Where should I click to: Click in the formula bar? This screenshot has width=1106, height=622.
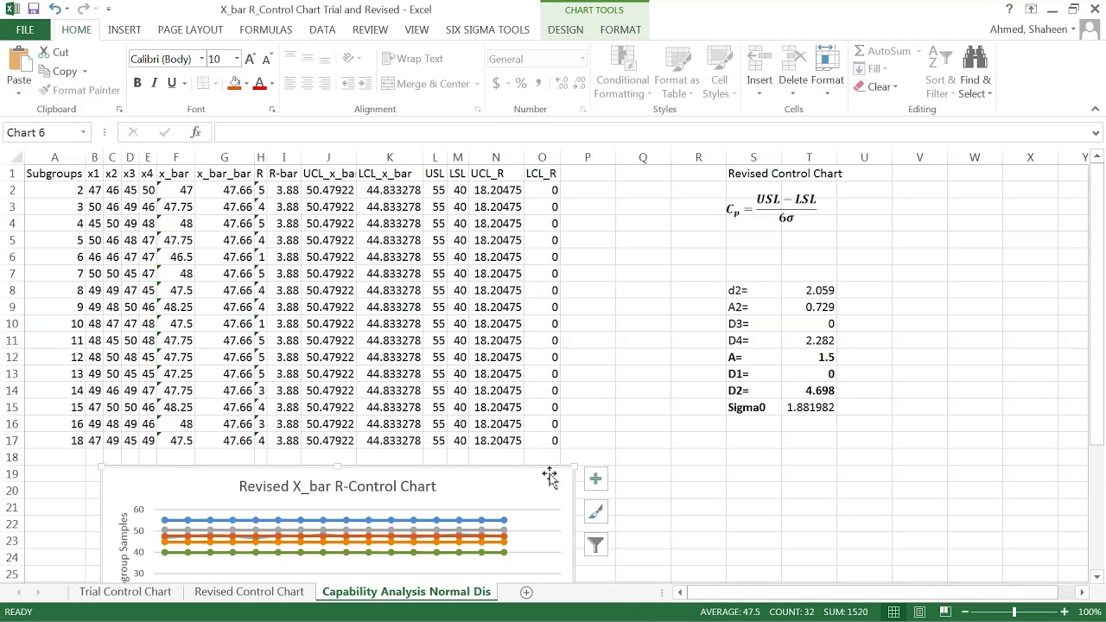tap(651, 132)
